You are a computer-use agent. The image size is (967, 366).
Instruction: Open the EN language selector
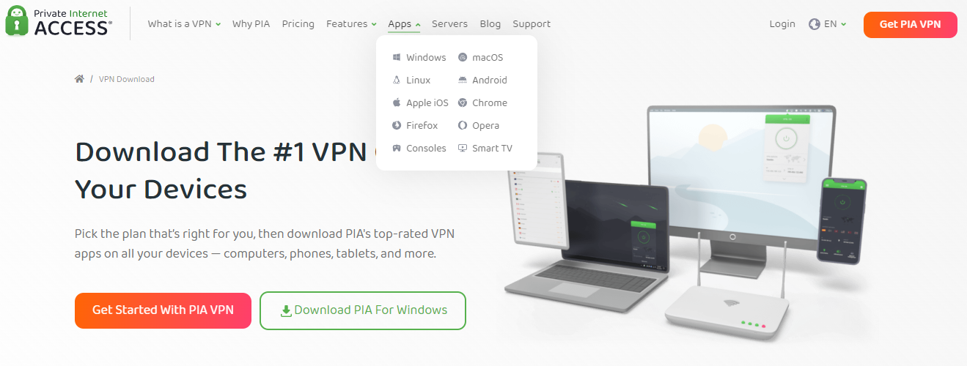[x=828, y=23]
